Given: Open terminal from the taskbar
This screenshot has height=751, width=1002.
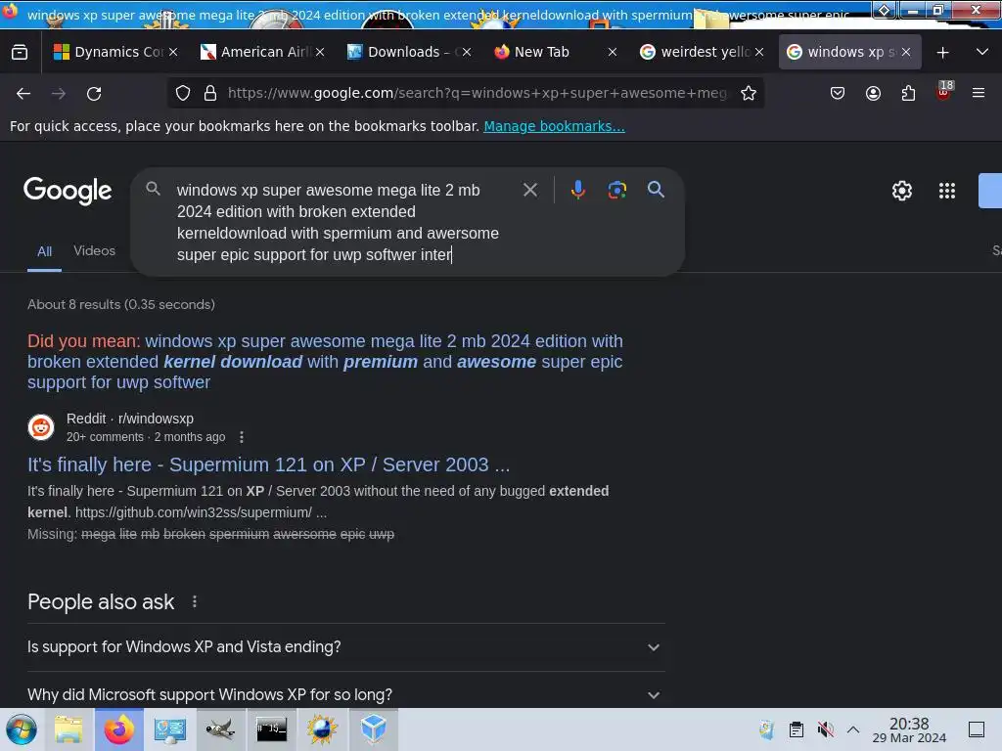Looking at the screenshot, I should [272, 729].
